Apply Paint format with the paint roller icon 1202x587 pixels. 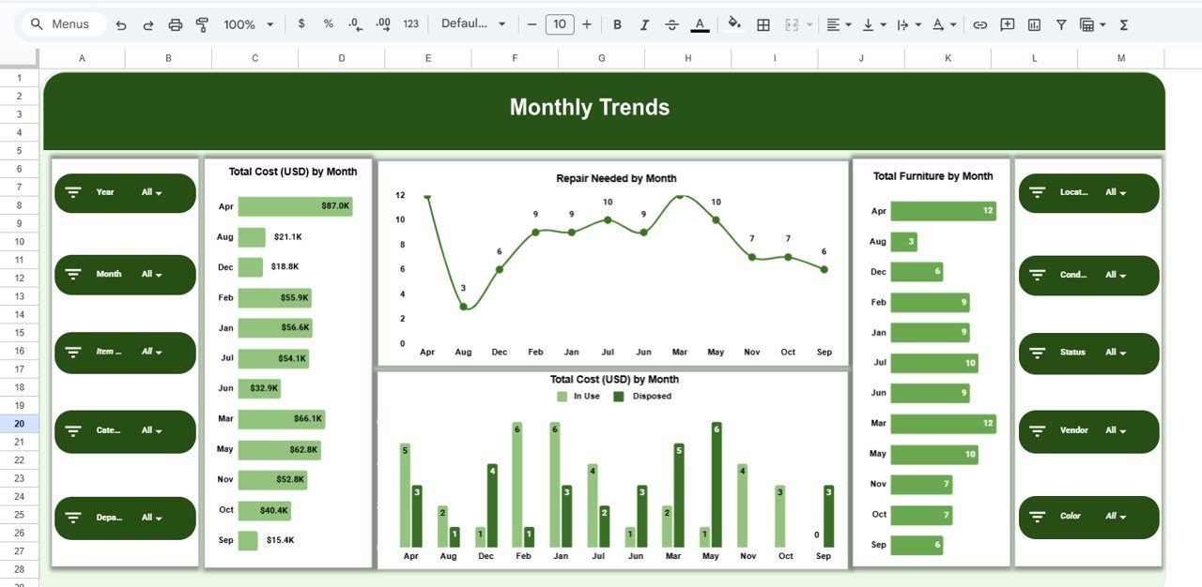point(202,24)
